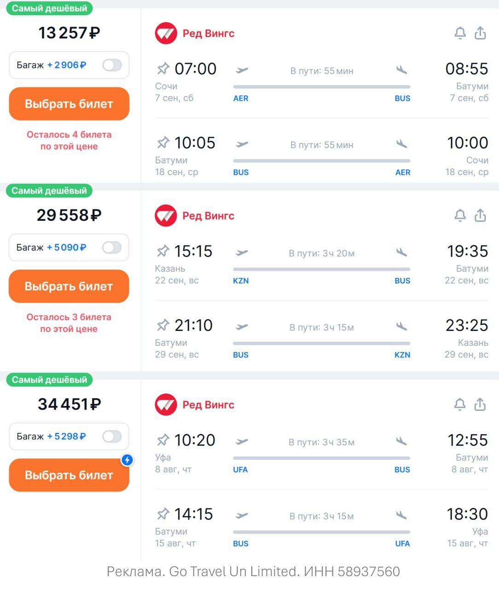
Task: Share the 29 558₽ Kazan–Batumi ticket
Action: [x=480, y=215]
